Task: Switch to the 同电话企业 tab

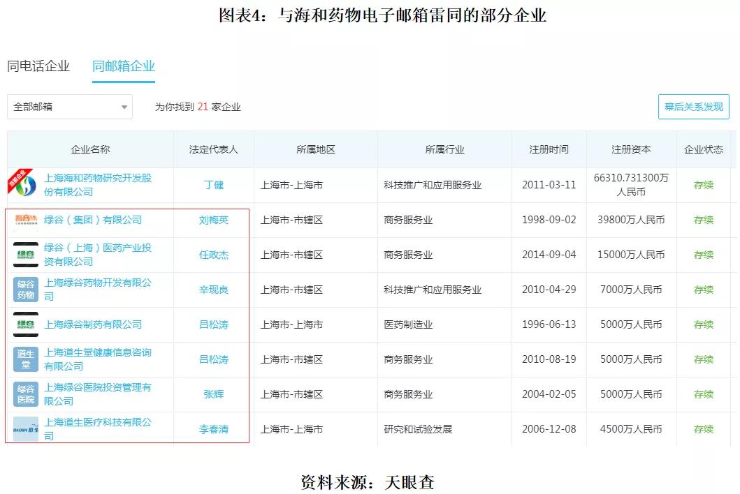Action: pyautogui.click(x=38, y=66)
